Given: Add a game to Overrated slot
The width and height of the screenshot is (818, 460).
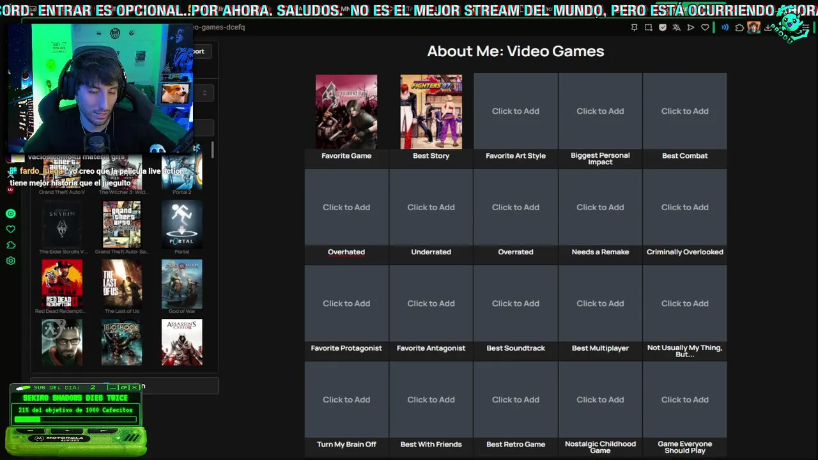Looking at the screenshot, I should pos(516,207).
